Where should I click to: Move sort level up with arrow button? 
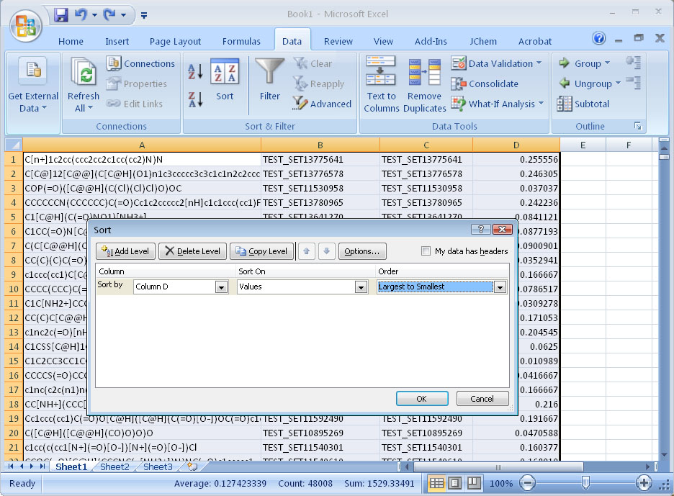tap(307, 251)
